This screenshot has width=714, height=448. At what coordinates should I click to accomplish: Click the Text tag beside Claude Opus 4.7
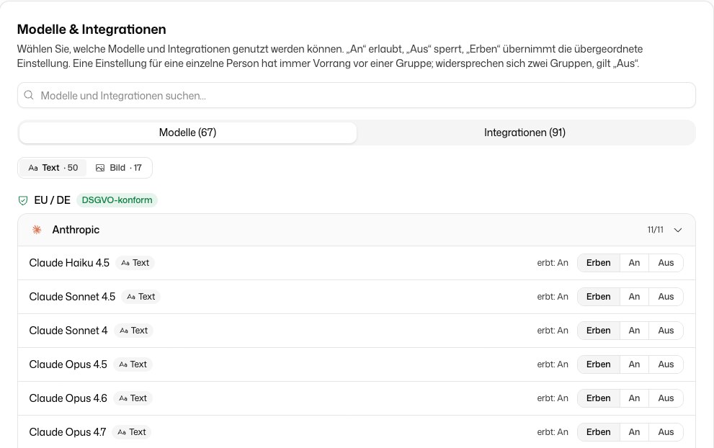click(x=132, y=432)
